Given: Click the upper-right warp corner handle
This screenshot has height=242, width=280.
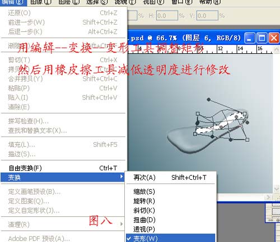Looking at the screenshot, I should point(245,114).
